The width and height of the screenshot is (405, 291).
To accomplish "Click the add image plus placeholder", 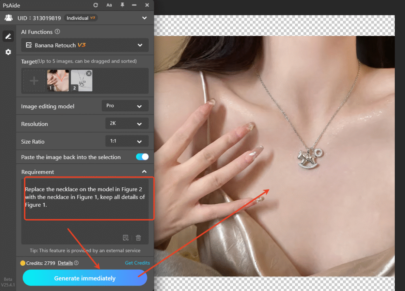I will pyautogui.click(x=34, y=81).
